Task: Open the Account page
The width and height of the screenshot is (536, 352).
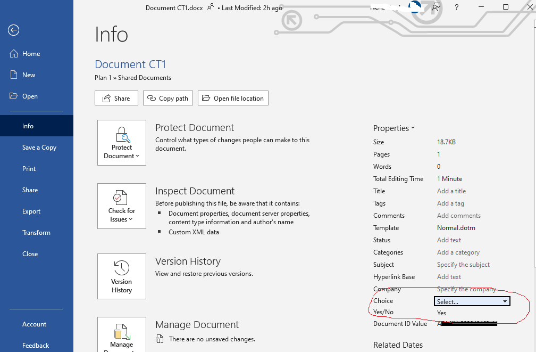Action: click(x=37, y=324)
